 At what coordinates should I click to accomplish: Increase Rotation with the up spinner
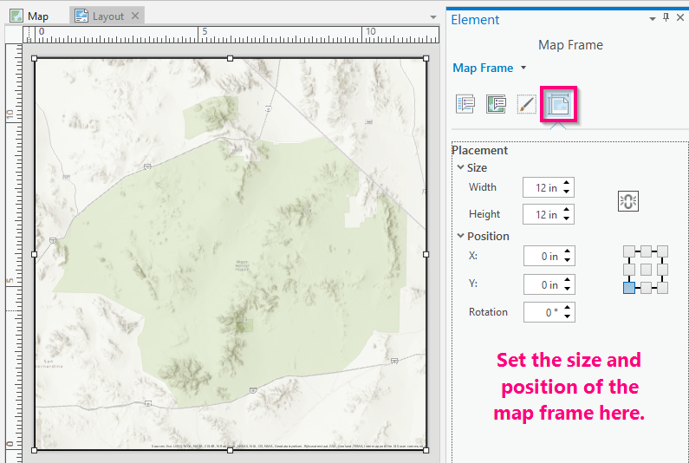pos(568,307)
